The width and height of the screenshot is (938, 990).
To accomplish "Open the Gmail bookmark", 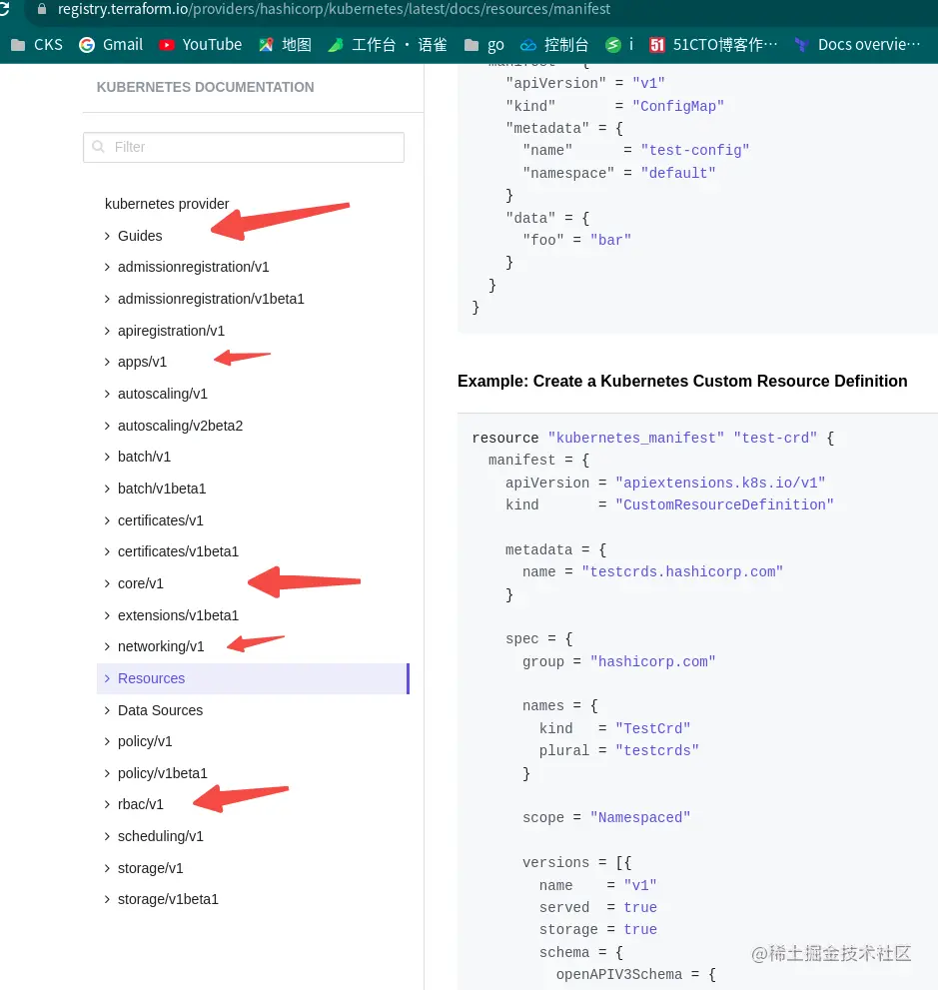I will (x=111, y=45).
